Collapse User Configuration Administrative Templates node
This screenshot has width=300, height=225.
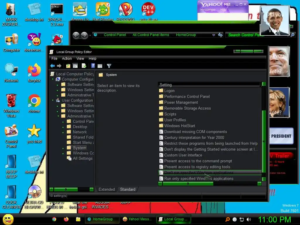(58, 116)
